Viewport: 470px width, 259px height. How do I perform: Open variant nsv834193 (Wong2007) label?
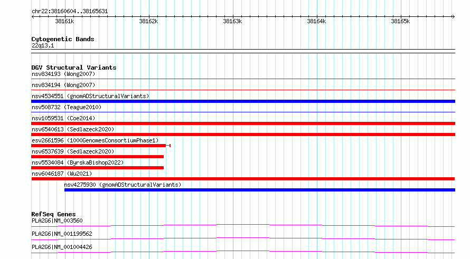pos(63,74)
